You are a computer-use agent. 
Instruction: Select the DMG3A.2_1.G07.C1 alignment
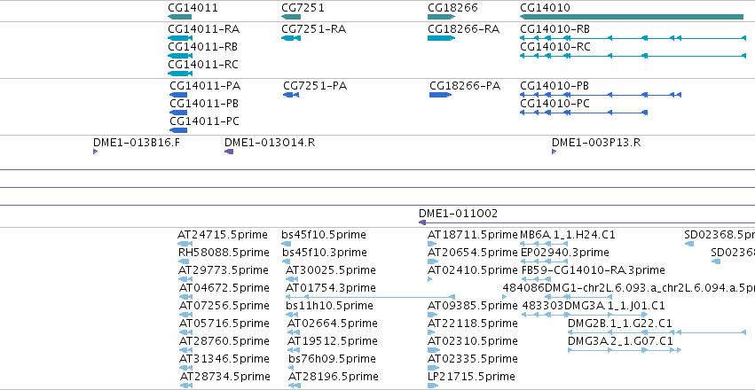click(625, 351)
